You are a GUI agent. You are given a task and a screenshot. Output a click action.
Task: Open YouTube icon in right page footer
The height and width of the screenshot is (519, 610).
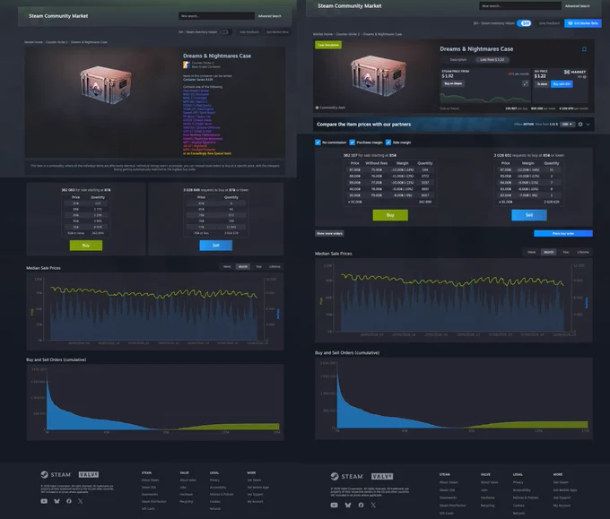click(335, 505)
